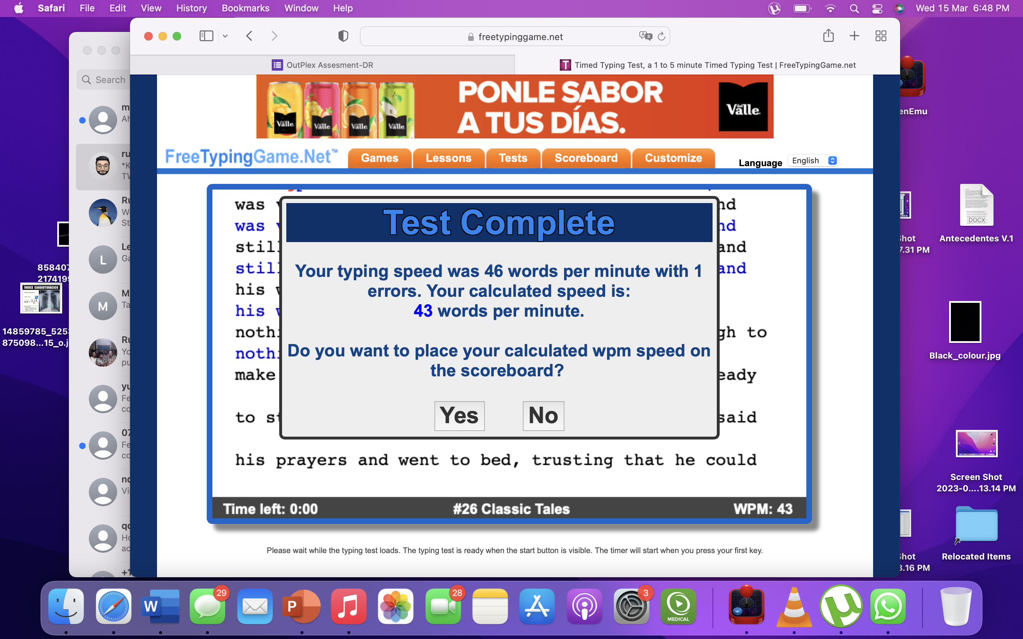
Task: Open the File menu
Action: (87, 8)
